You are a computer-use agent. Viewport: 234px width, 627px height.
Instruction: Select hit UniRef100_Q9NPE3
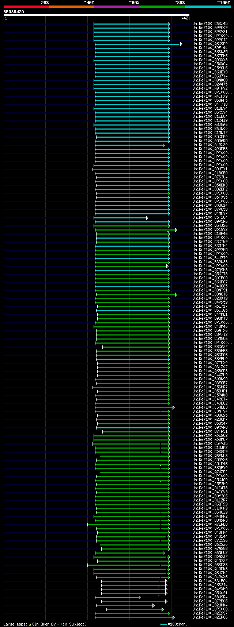pyautogui.click(x=210, y=149)
